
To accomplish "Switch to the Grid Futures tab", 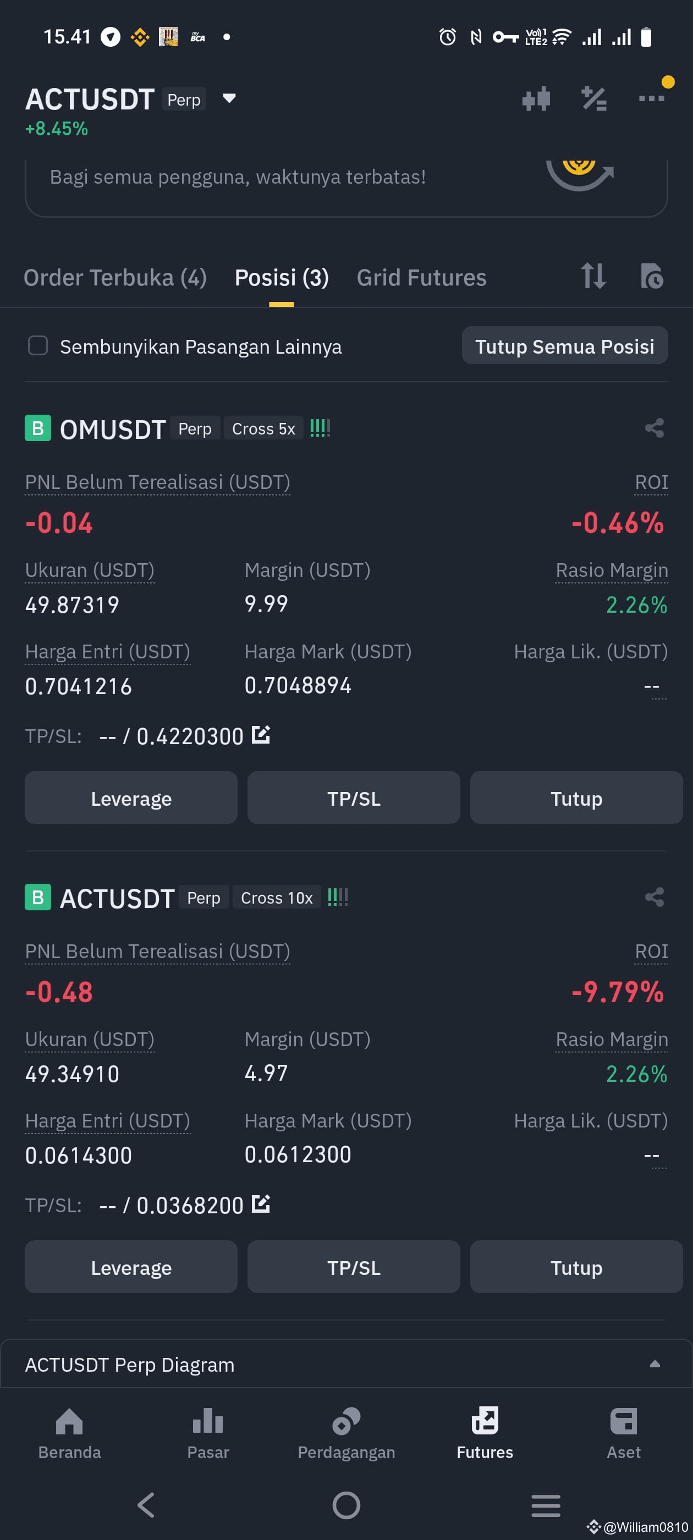I will coord(421,277).
